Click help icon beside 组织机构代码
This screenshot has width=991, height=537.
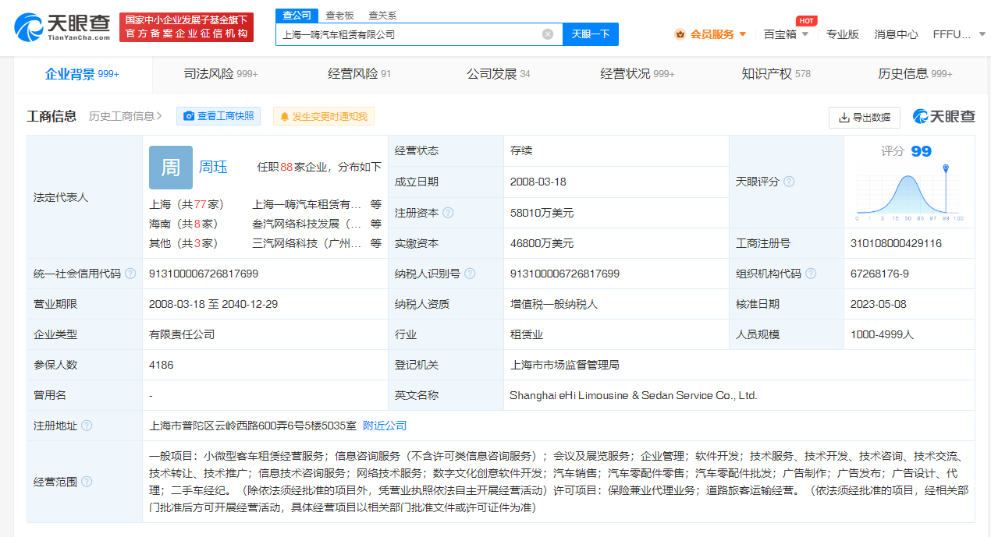coord(811,274)
